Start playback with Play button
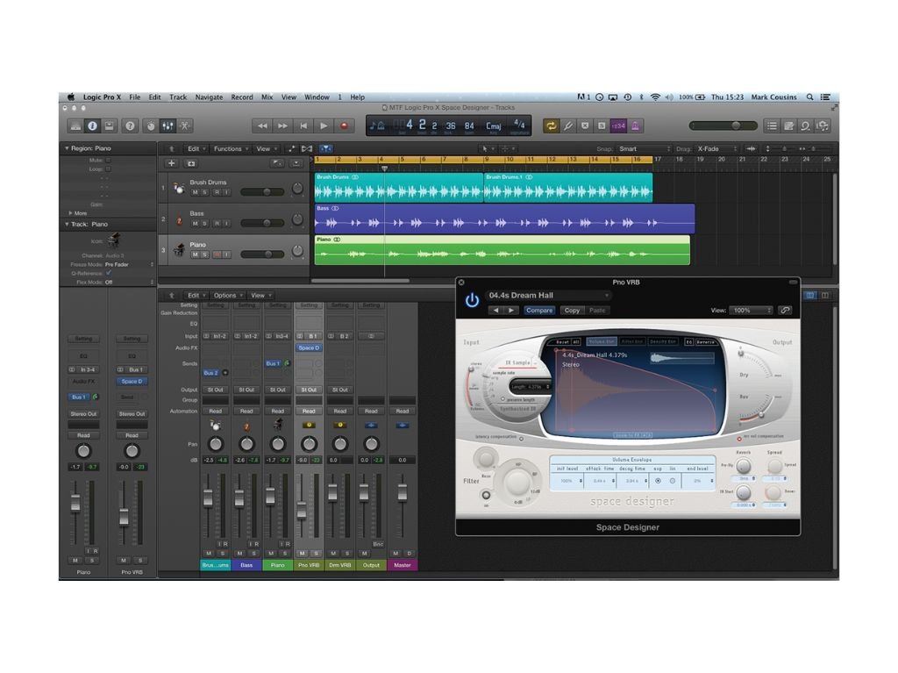Screen dimensions: 898x673 click(324, 125)
